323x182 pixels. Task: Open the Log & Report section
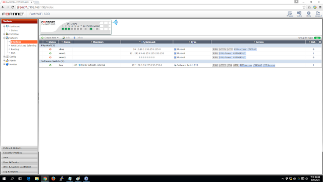(x=19, y=171)
